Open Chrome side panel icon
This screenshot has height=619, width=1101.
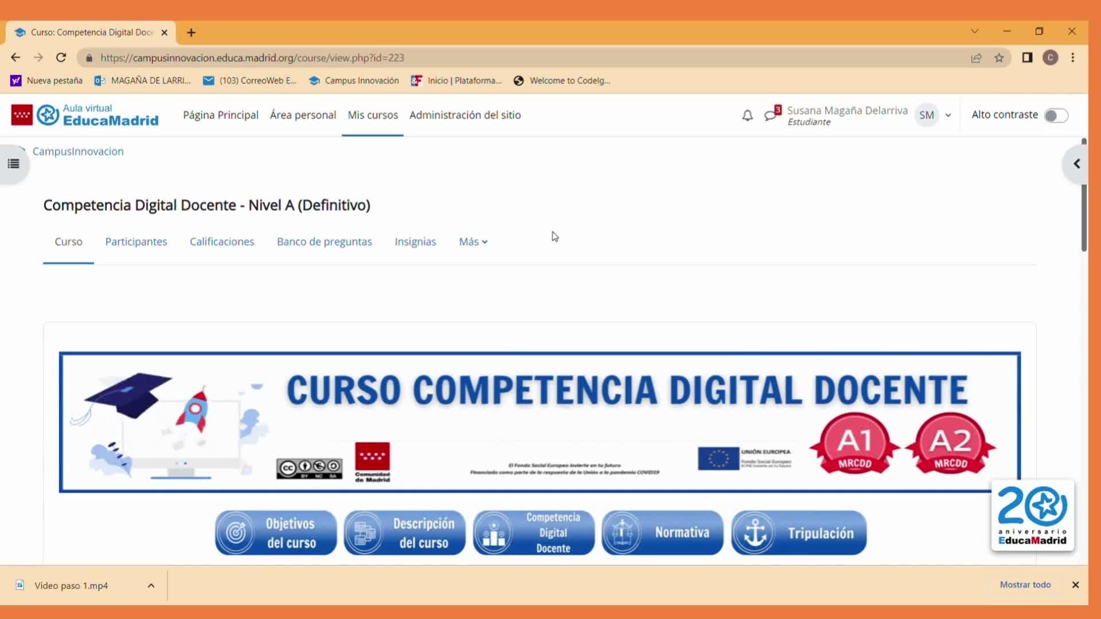click(1027, 58)
